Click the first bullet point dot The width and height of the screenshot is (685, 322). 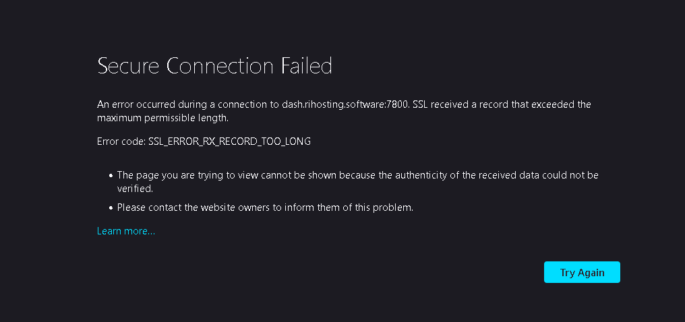point(110,175)
